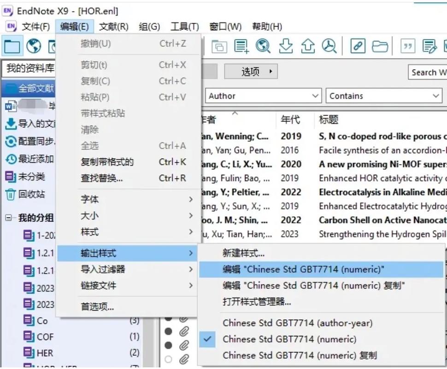Select the row Enhanced HOR catalytic activity

click(x=324, y=179)
